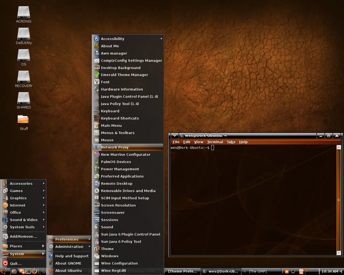
Task: Open terminal Help menu
Action: [x=243, y=142]
